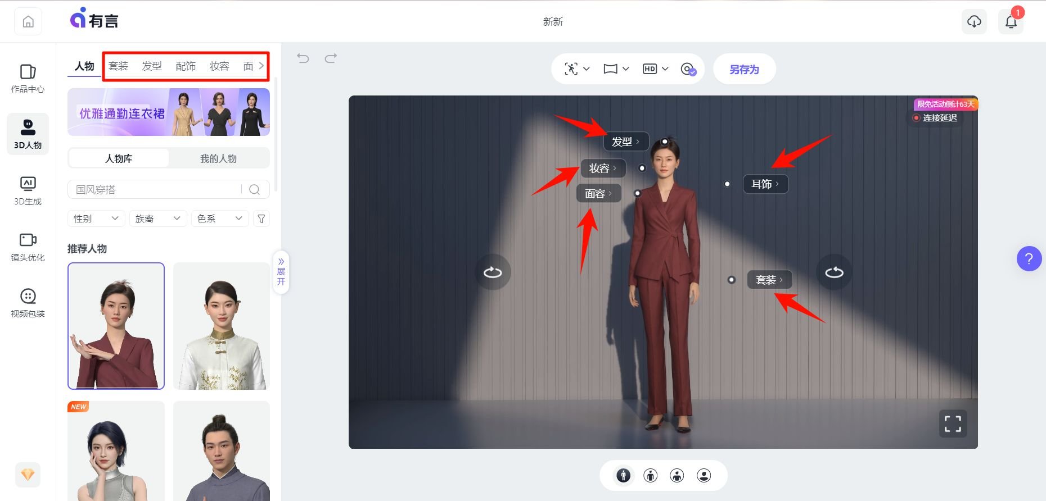Enter fullscreen preview mode
Viewport: 1046px width, 501px height.
953,424
